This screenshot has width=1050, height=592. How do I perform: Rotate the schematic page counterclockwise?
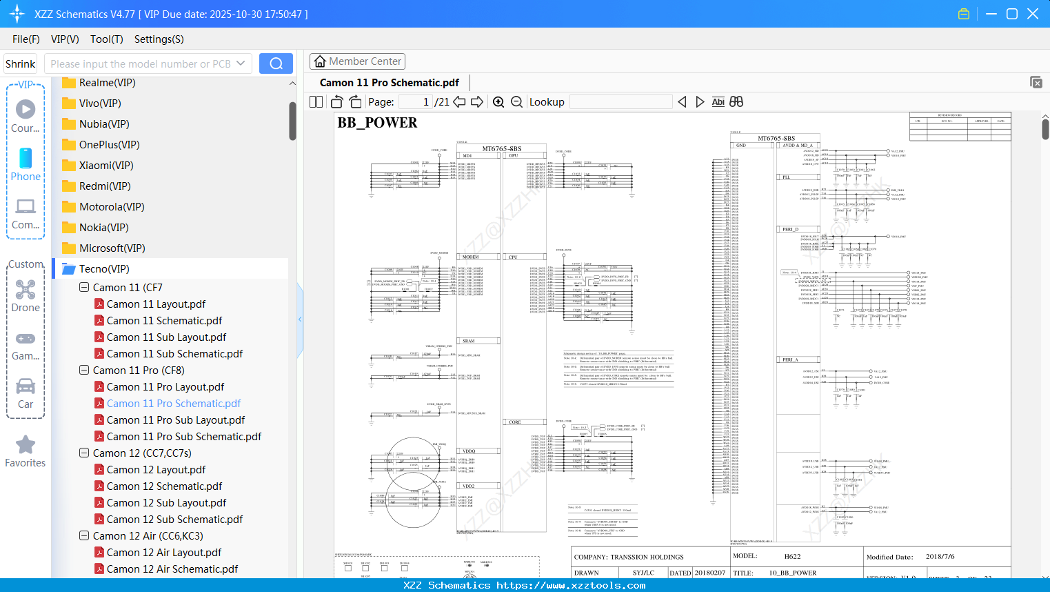pyautogui.click(x=336, y=101)
